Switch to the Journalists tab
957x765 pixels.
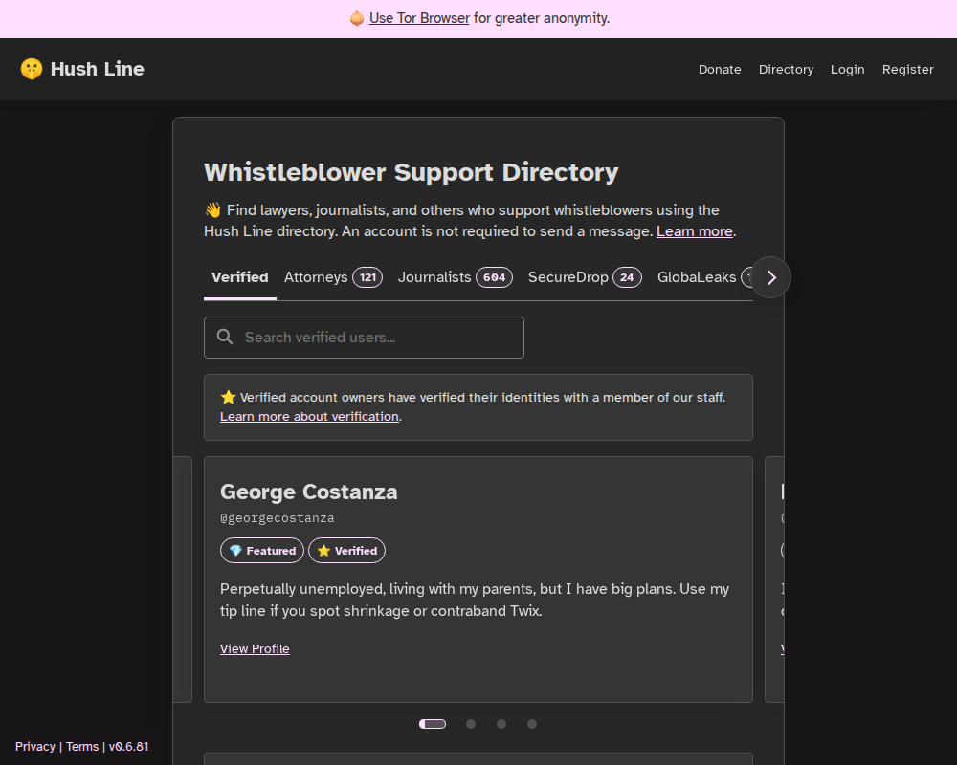click(x=456, y=277)
